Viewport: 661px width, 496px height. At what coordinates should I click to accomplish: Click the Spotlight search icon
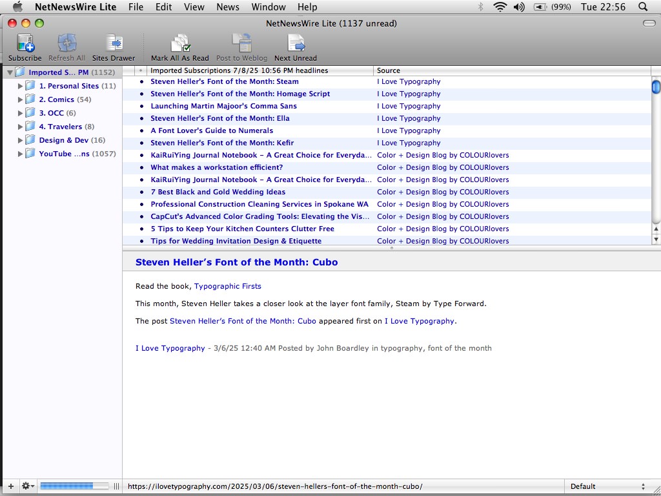click(643, 6)
